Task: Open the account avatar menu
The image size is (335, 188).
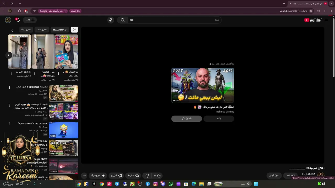Action: pyautogui.click(x=8, y=20)
